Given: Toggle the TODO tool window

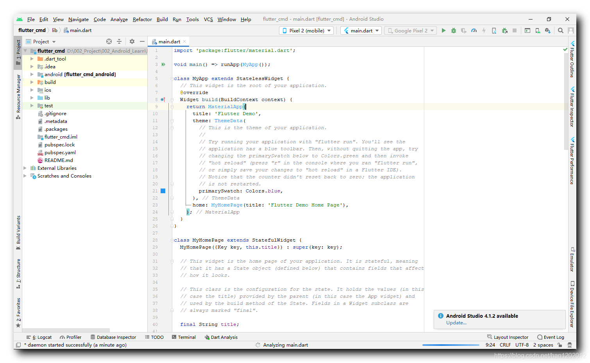Looking at the screenshot, I should (x=154, y=337).
